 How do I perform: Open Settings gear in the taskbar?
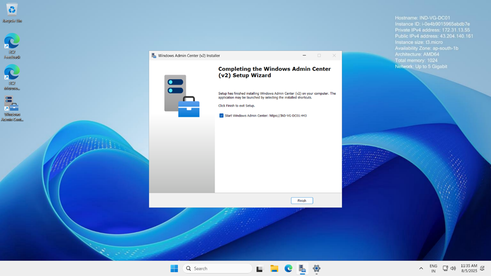point(317,269)
